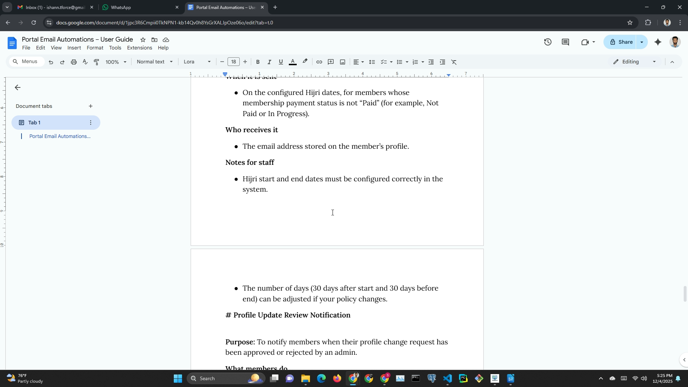Click the text color swatch icon
This screenshot has height=387, width=688.
coord(292,62)
